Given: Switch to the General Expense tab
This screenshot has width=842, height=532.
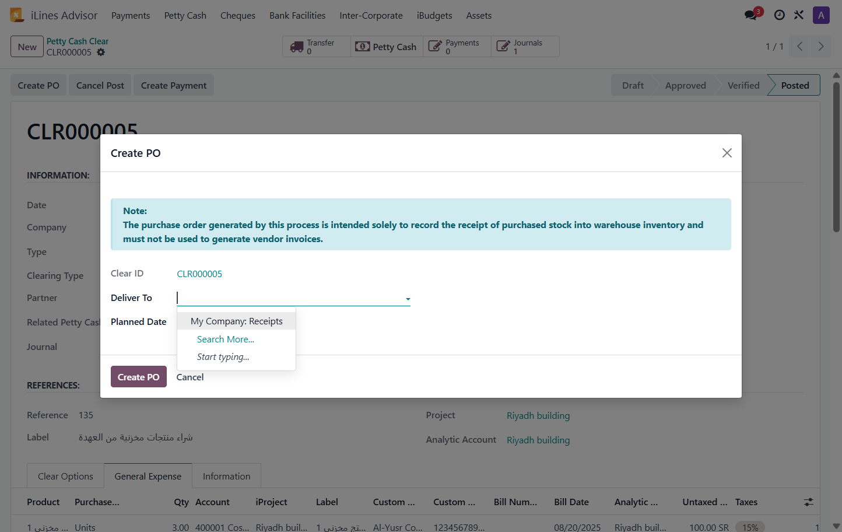Looking at the screenshot, I should coord(148,476).
